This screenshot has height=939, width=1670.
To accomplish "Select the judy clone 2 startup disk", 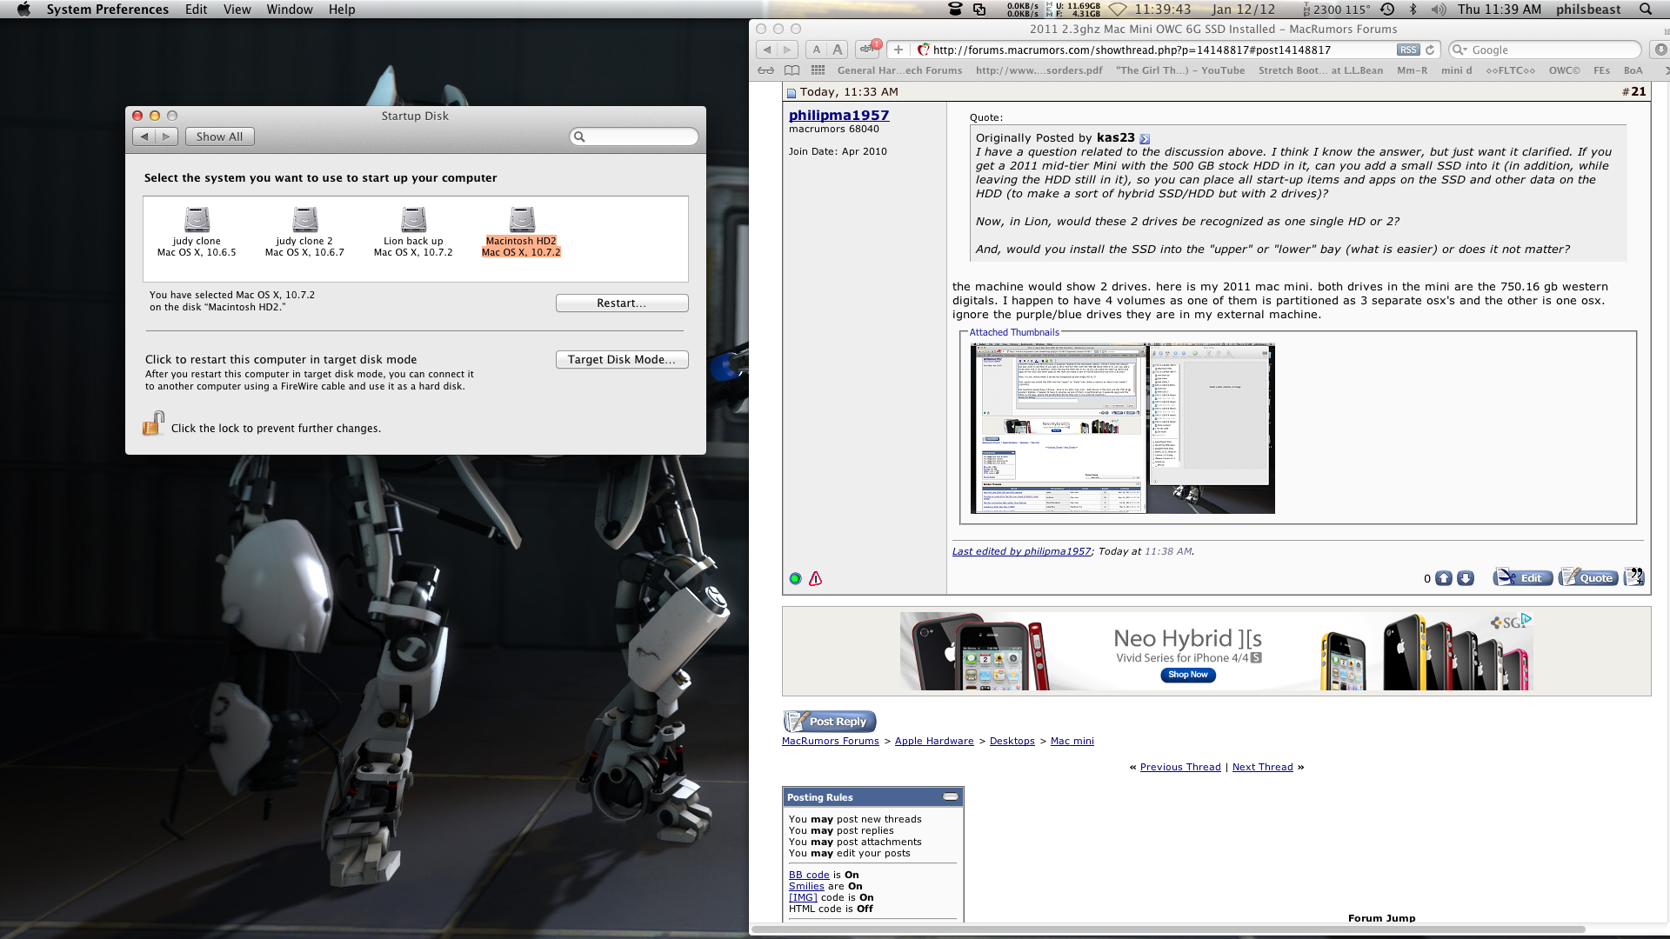I will pos(304,221).
